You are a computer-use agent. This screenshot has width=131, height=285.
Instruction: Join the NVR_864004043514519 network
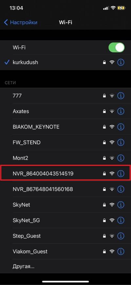(x=65, y=173)
